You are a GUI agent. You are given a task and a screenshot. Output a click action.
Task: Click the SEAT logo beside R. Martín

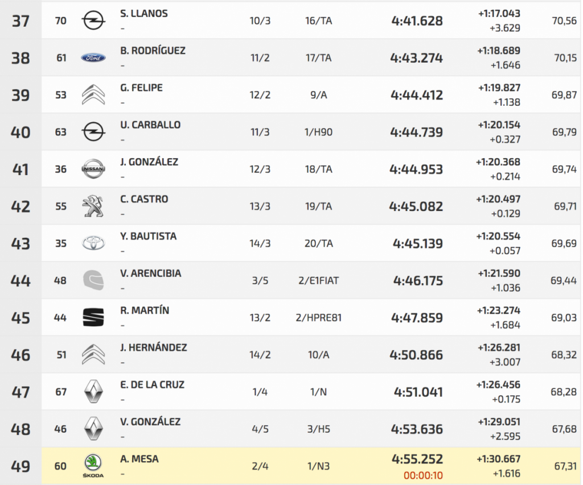coord(93,317)
